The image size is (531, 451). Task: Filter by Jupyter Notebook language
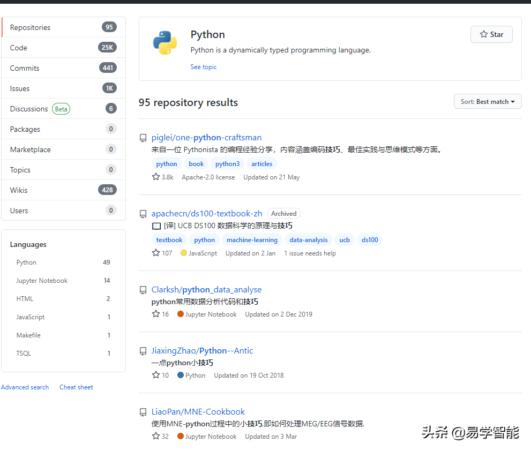63,281
